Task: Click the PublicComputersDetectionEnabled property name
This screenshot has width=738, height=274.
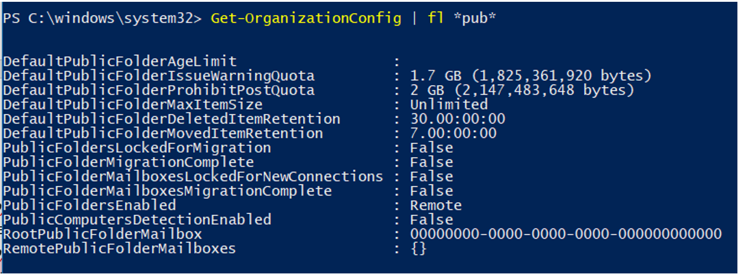Action: tap(137, 219)
